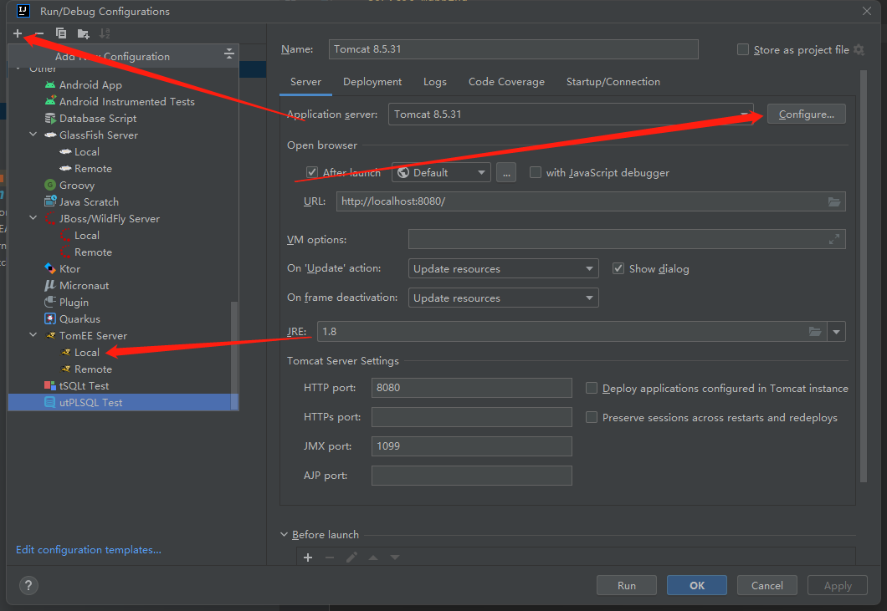The height and width of the screenshot is (611, 887).
Task: Choose Remote under JBoss/WildFly Server
Action: pyautogui.click(x=93, y=252)
